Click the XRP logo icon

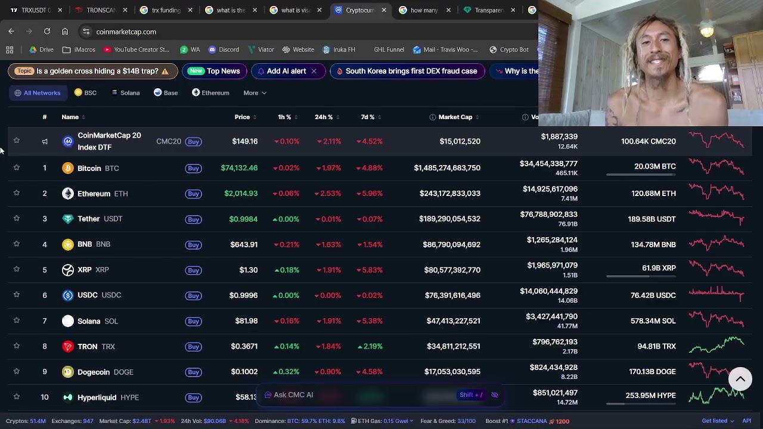(68, 270)
